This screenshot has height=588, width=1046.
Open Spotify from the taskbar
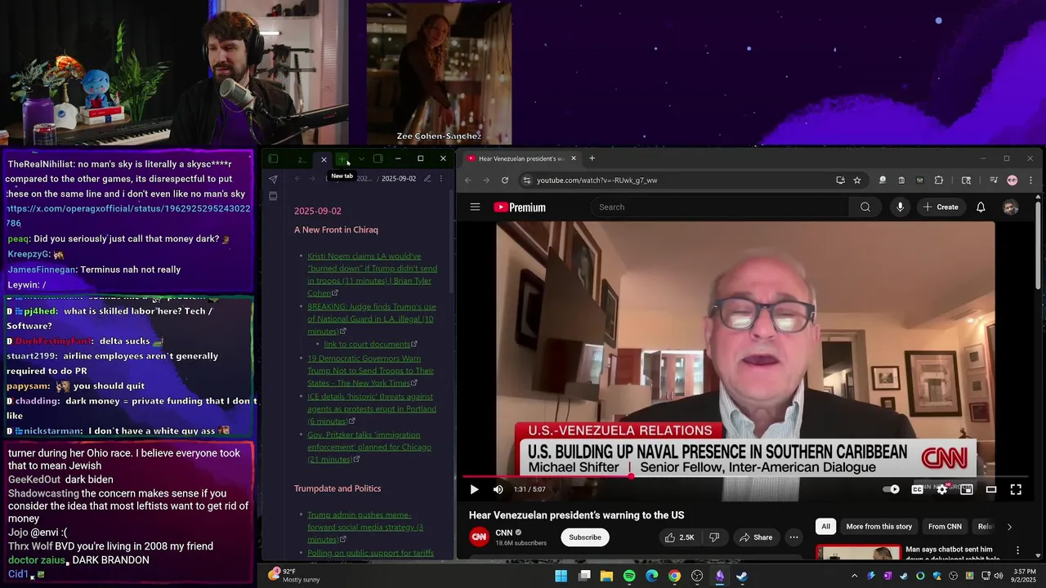click(629, 576)
